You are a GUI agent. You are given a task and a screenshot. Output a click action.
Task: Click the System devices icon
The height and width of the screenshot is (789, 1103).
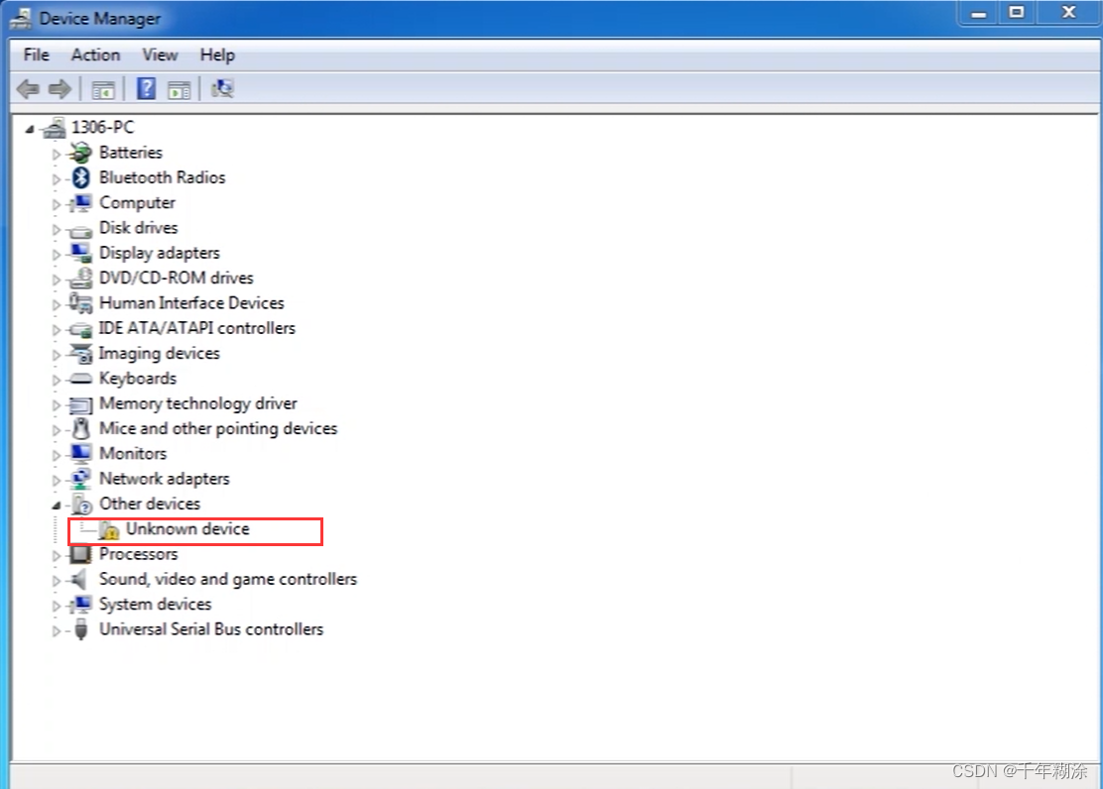(x=81, y=604)
